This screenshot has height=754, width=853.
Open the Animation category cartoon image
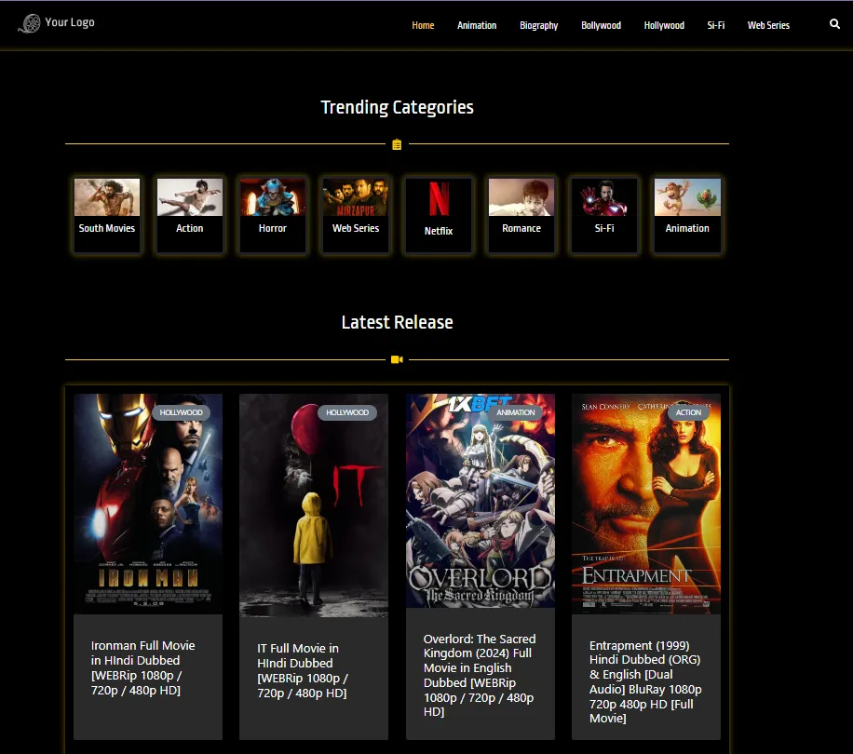(687, 197)
